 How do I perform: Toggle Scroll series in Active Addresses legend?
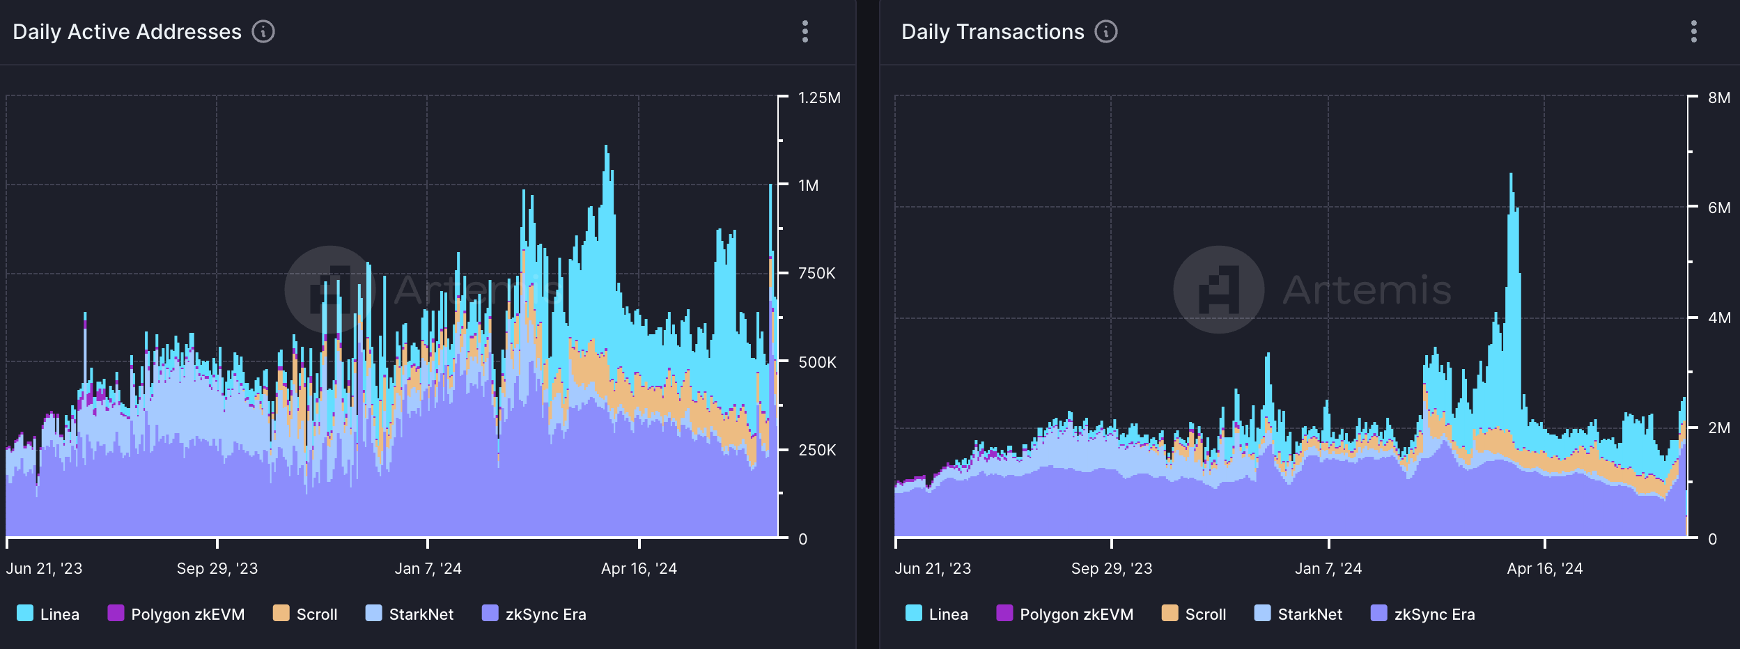[x=305, y=613]
